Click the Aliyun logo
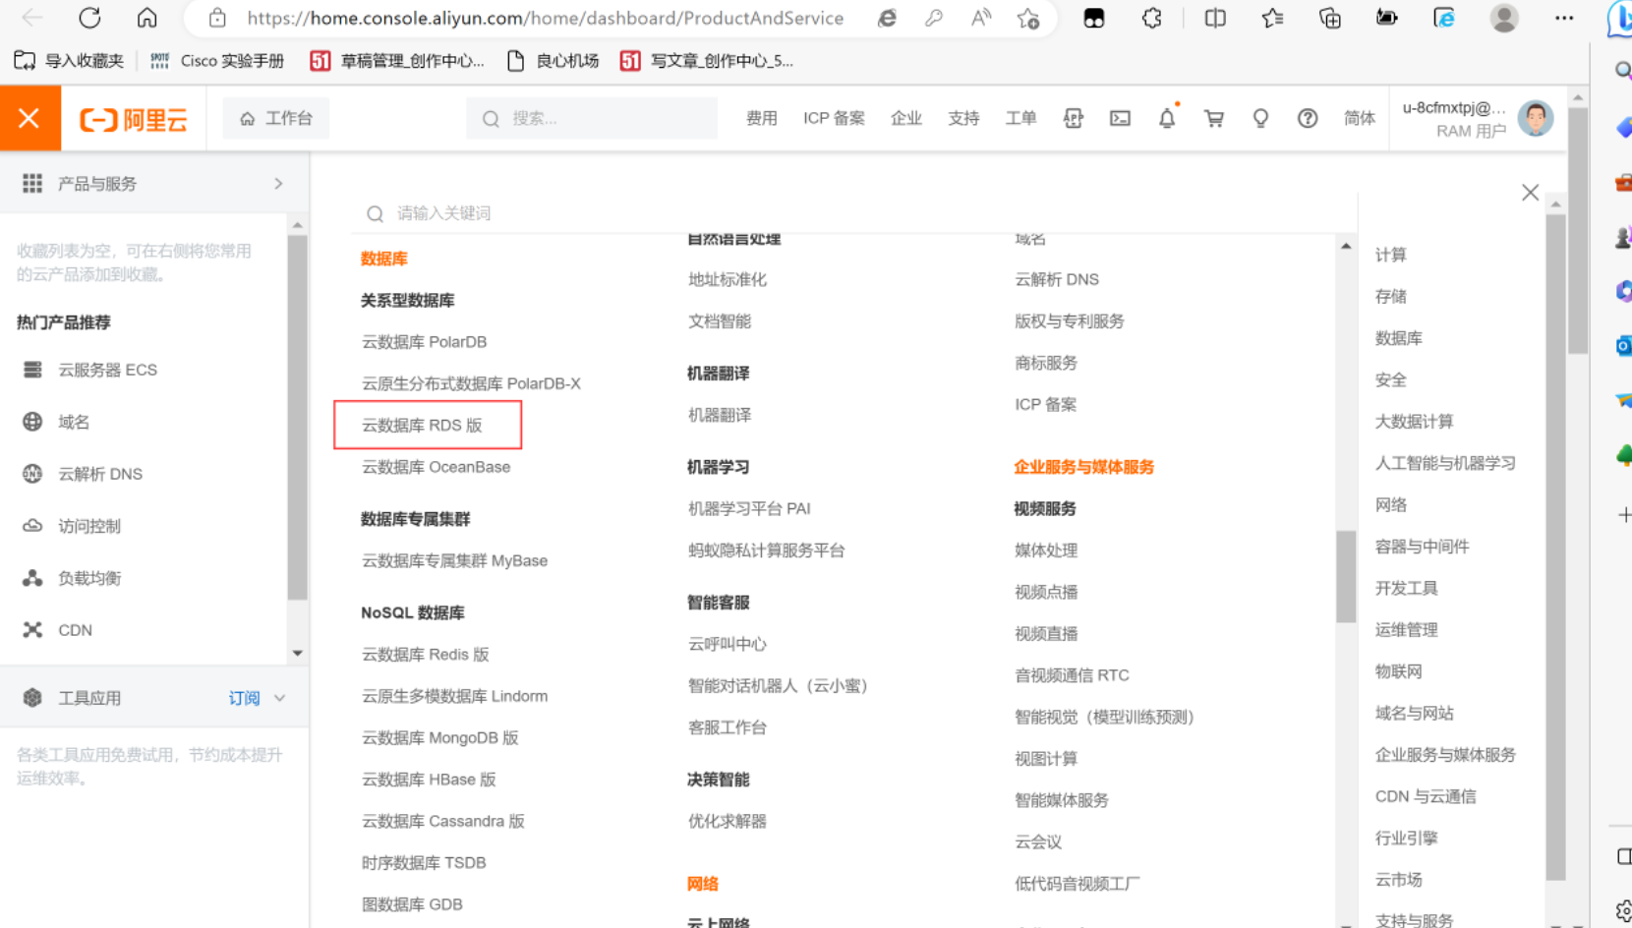The height and width of the screenshot is (928, 1632). pos(134,119)
